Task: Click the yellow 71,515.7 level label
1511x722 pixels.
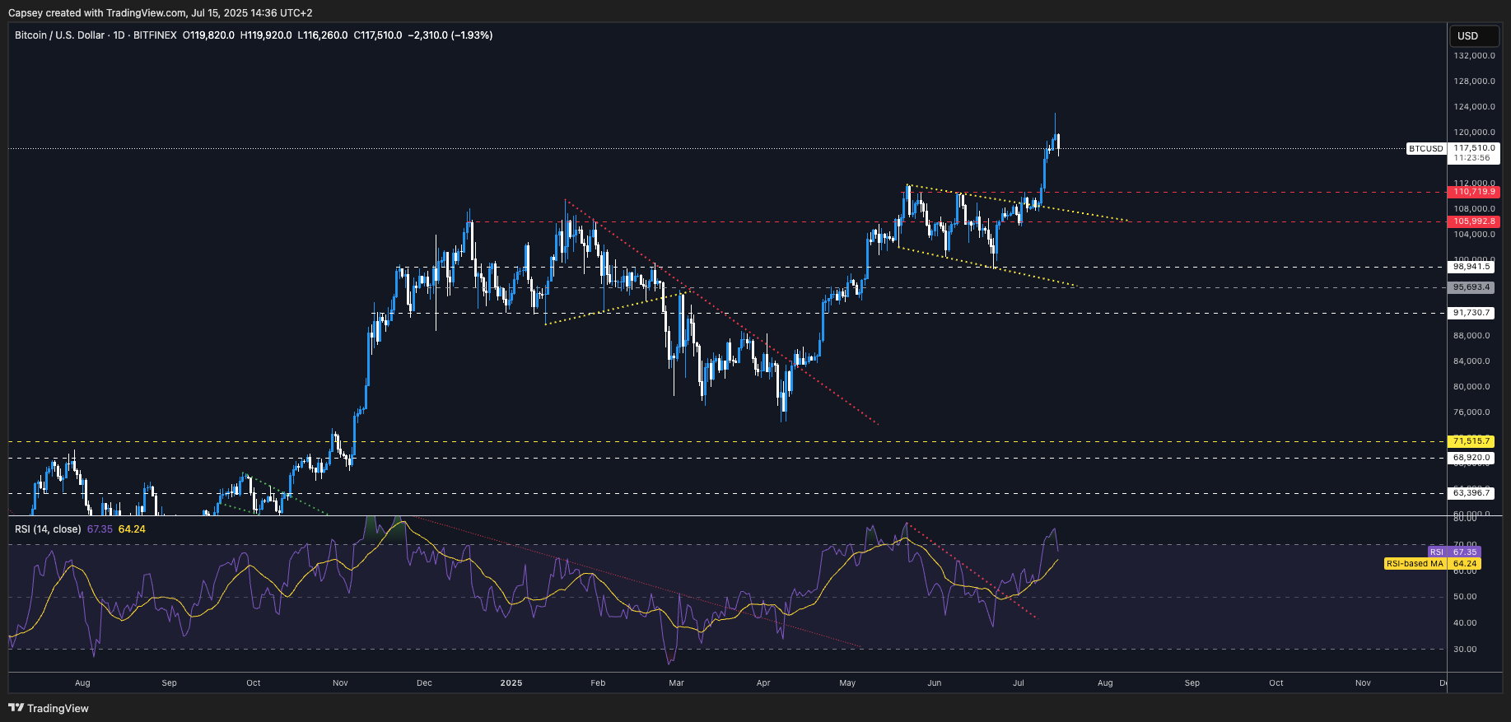Action: 1471,441
